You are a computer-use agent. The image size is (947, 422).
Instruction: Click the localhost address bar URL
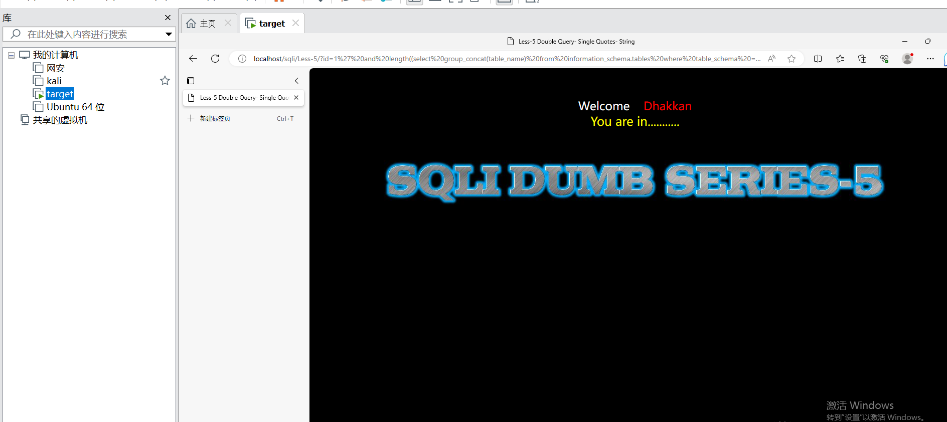[x=507, y=59]
